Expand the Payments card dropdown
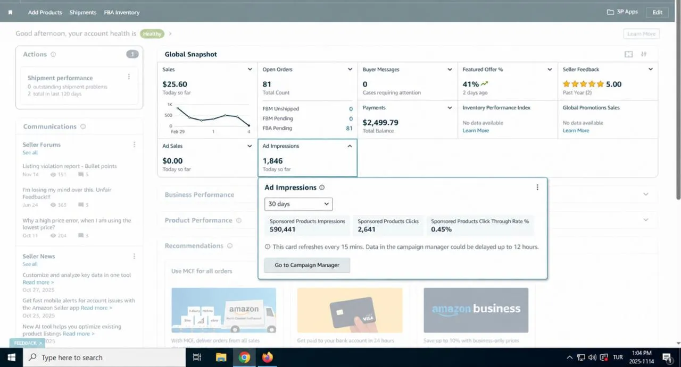681x367 pixels. click(x=450, y=108)
